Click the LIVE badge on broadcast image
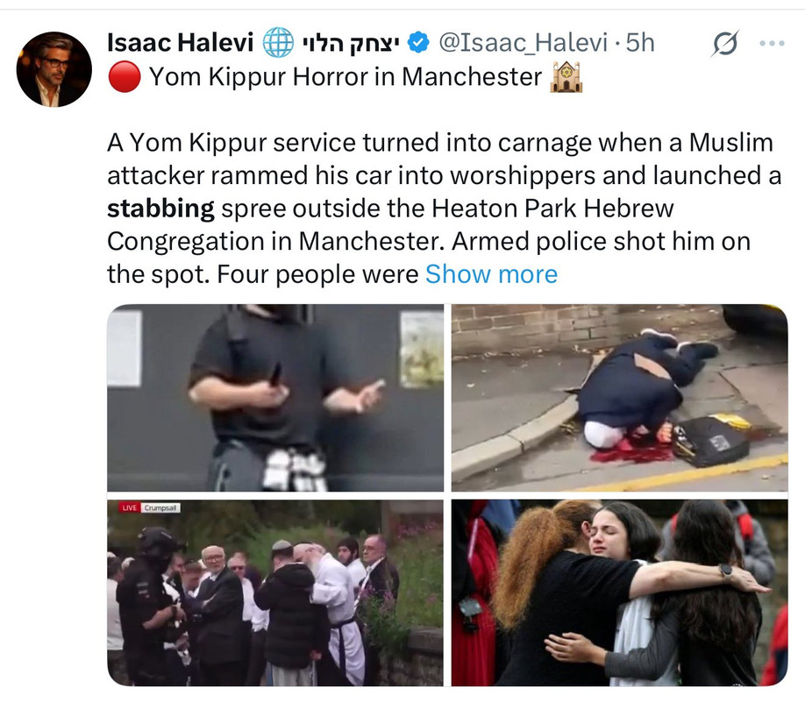805x701 pixels. click(130, 507)
